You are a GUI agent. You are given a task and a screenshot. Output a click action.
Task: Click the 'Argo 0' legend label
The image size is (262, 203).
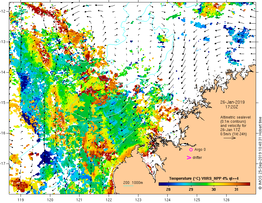click(x=200, y=150)
